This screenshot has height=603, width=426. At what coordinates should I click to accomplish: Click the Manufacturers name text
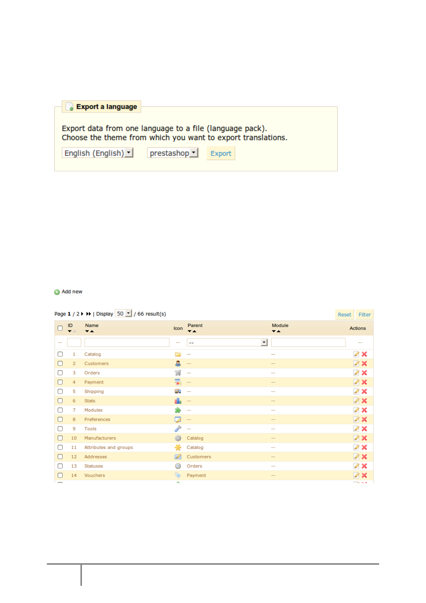pos(100,438)
